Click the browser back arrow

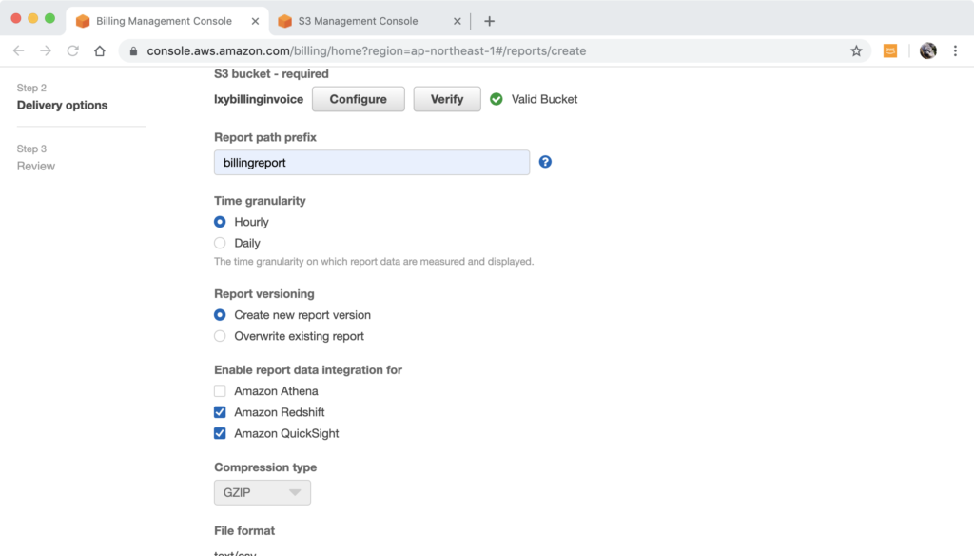(x=19, y=51)
